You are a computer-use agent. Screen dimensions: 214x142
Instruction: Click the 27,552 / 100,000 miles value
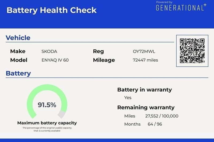162,116
